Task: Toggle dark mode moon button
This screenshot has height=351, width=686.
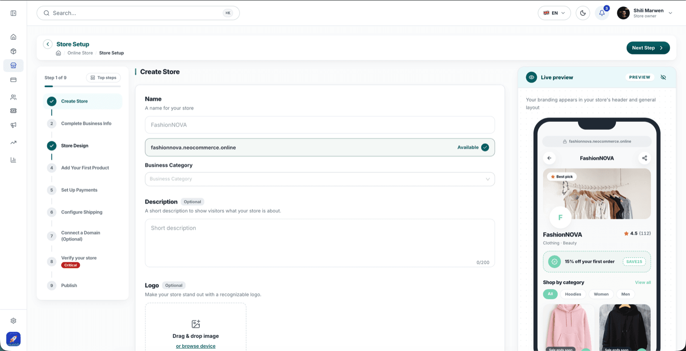Action: [x=583, y=13]
